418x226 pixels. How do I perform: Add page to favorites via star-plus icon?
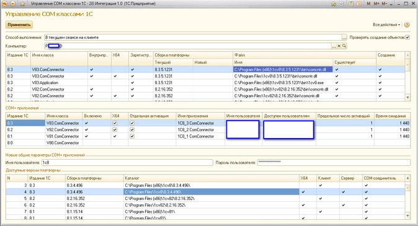tap(334, 4)
